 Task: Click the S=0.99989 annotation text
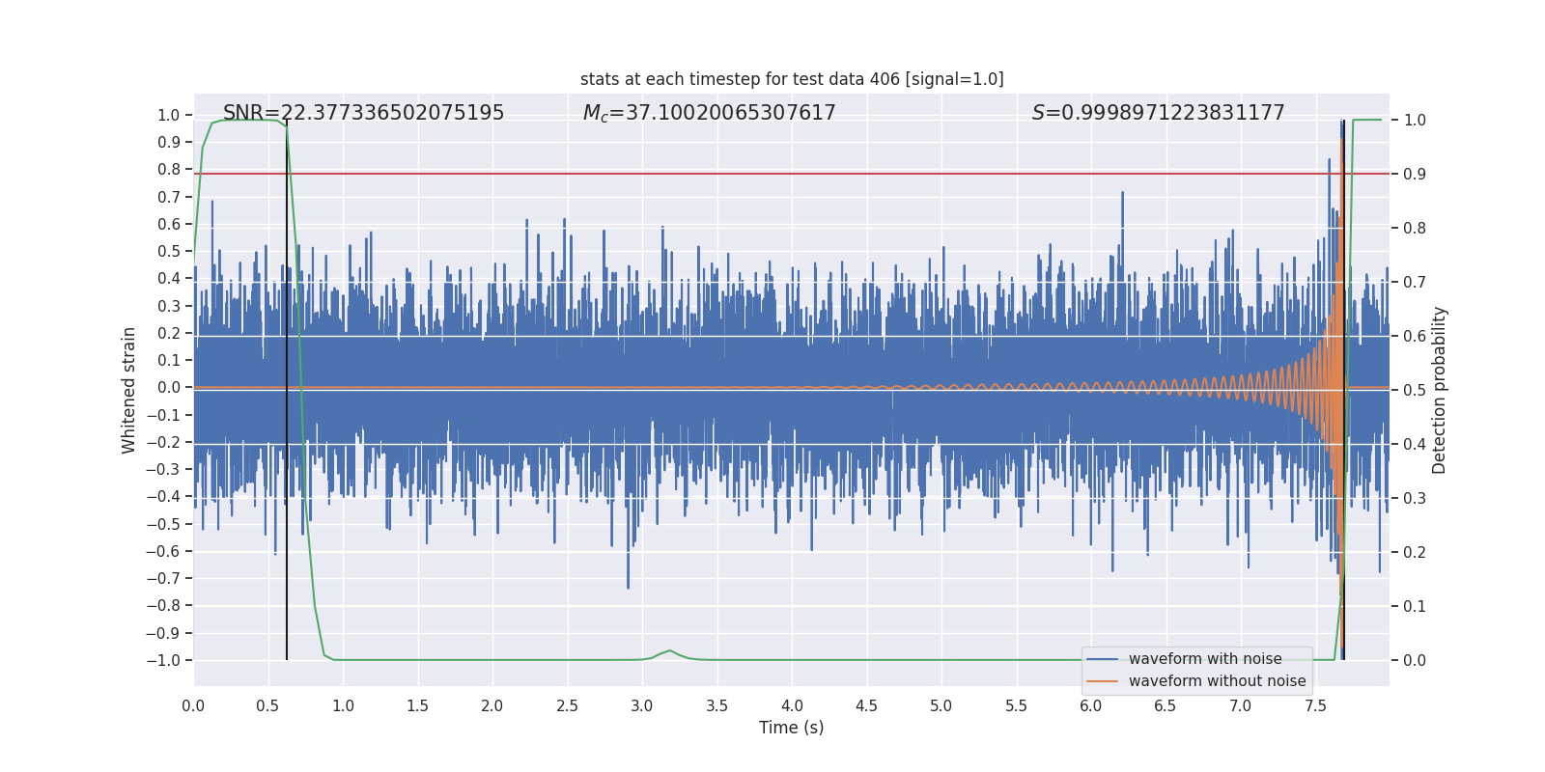point(1158,113)
